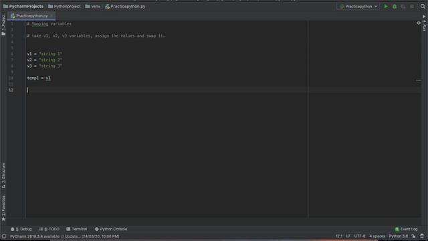Open the Practicepython run configuration dropdown
Screen dimensions: 428x241
pyautogui.click(x=358, y=6)
